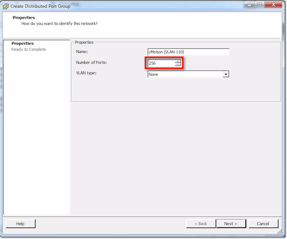Go to the next page with Next >
The width and height of the screenshot is (287, 239).
pos(231,224)
